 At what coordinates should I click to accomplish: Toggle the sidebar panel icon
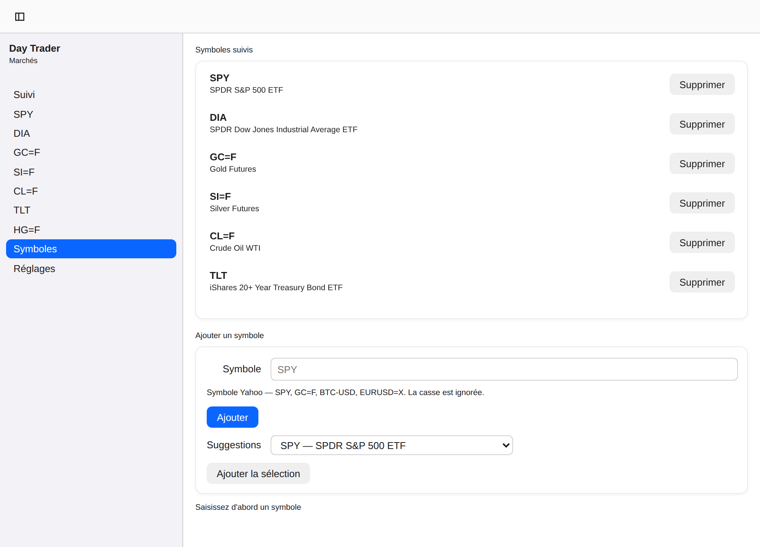tap(20, 17)
